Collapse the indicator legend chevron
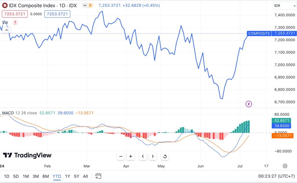This screenshot has height=183, width=297. click(6, 30)
